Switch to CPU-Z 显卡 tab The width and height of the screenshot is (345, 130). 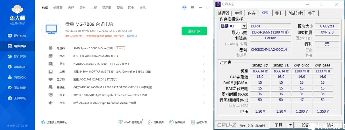pyautogui.click(x=279, y=13)
